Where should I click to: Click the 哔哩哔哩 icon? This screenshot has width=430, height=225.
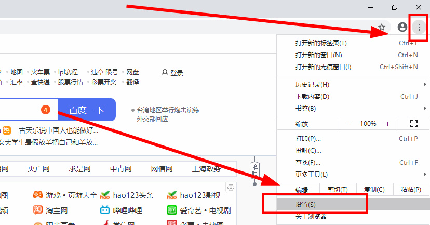[105, 210]
